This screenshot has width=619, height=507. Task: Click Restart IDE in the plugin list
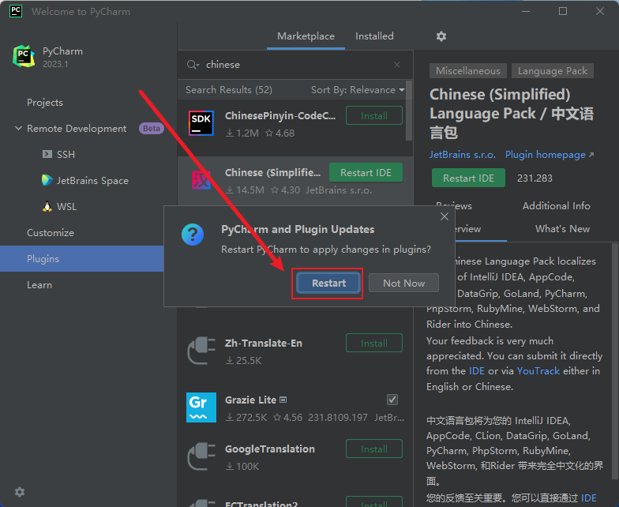(x=366, y=172)
